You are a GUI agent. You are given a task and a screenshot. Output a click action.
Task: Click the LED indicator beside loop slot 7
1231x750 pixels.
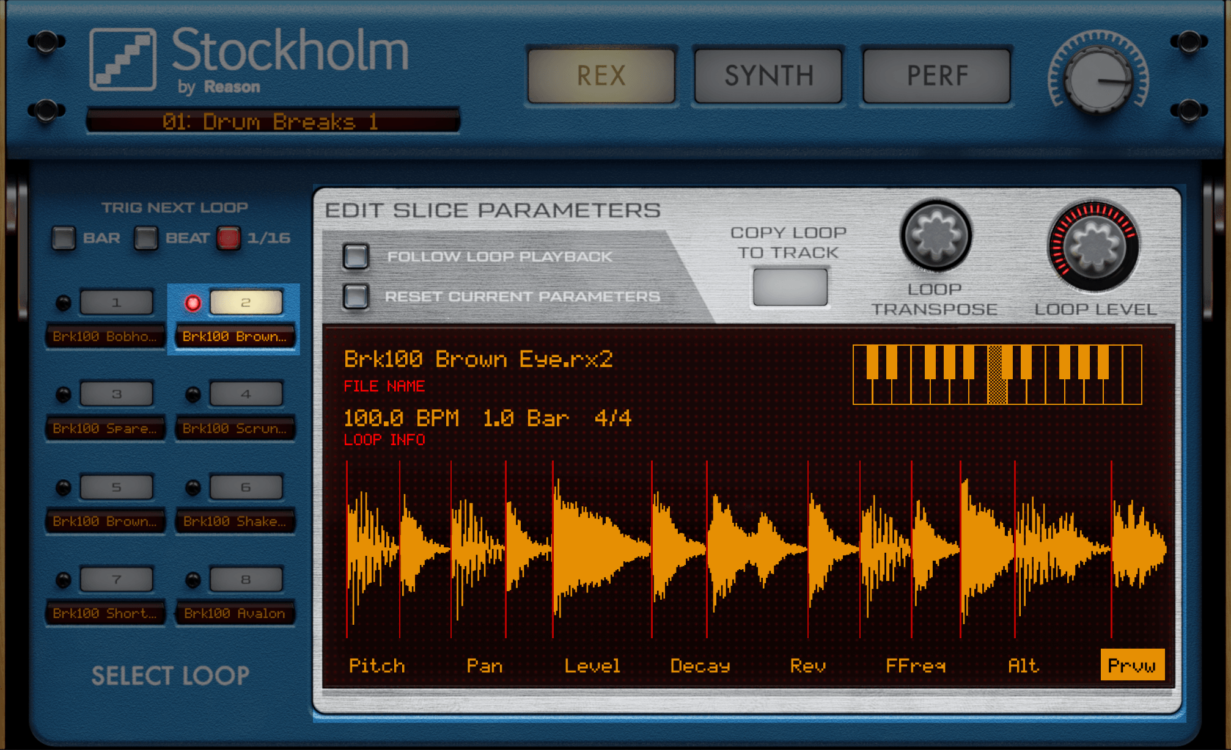(x=64, y=580)
